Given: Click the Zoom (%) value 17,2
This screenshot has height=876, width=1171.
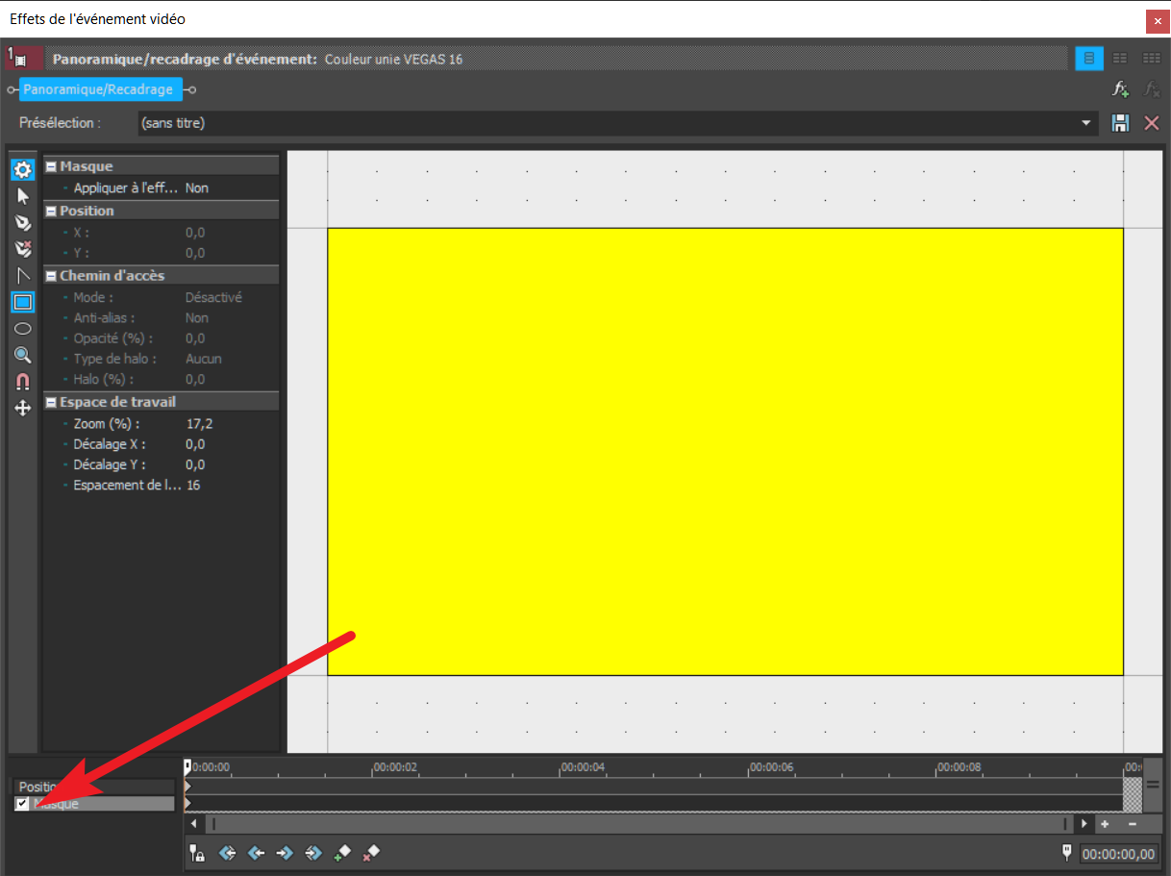Looking at the screenshot, I should pyautogui.click(x=199, y=424).
